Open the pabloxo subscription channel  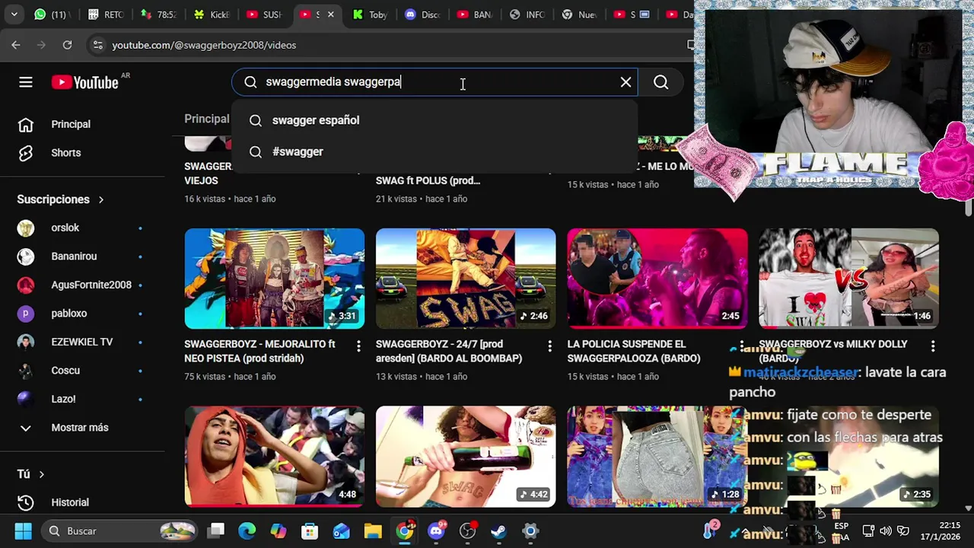point(82,314)
